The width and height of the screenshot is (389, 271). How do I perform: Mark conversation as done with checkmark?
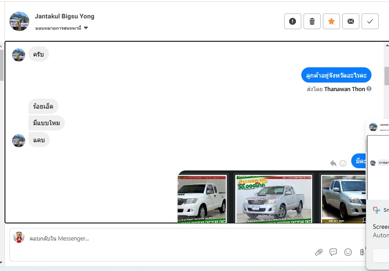coord(370,21)
